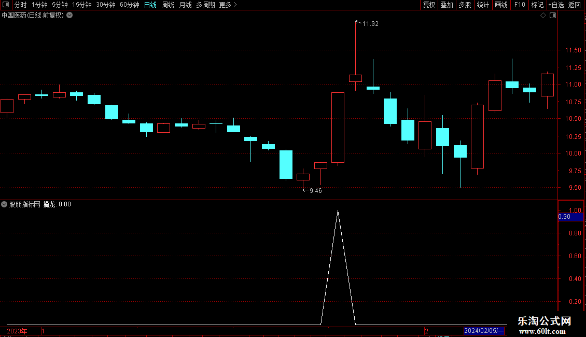Add stock with +自选 button
This screenshot has width=586, height=337.
[556, 5]
